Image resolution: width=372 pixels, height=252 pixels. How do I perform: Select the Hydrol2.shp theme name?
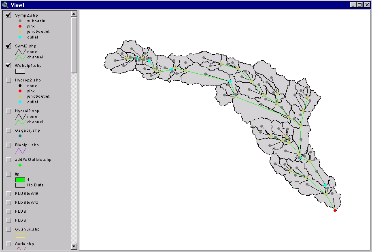pyautogui.click(x=27, y=111)
